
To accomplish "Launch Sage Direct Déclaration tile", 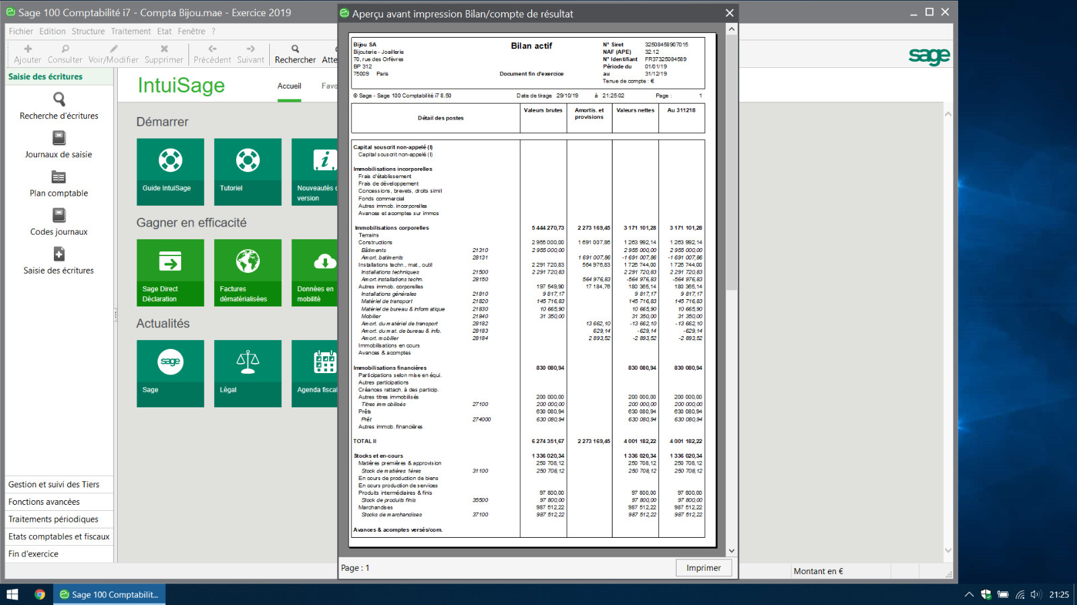I will 170,272.
